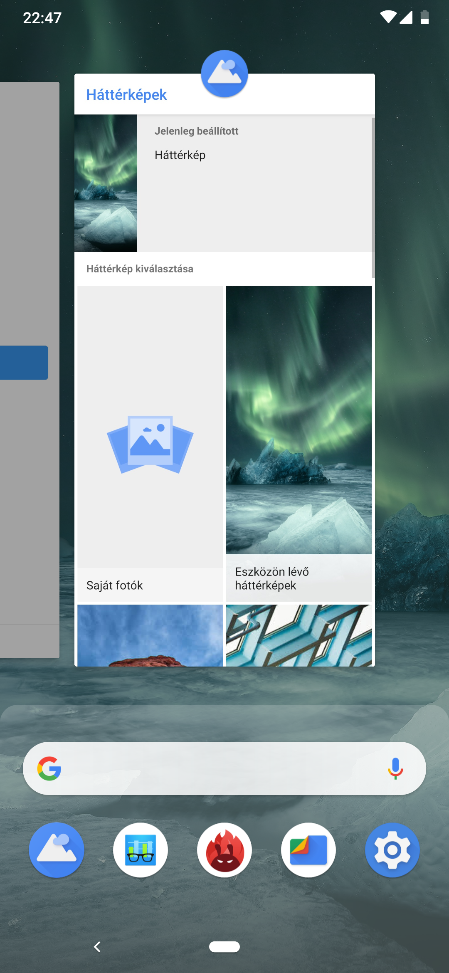The height and width of the screenshot is (973, 449).
Task: Tap the battery status icon
Action: [424, 17]
